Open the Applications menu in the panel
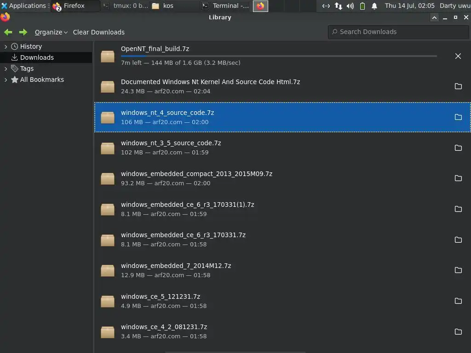The height and width of the screenshot is (353, 471). pyautogui.click(x=25, y=6)
